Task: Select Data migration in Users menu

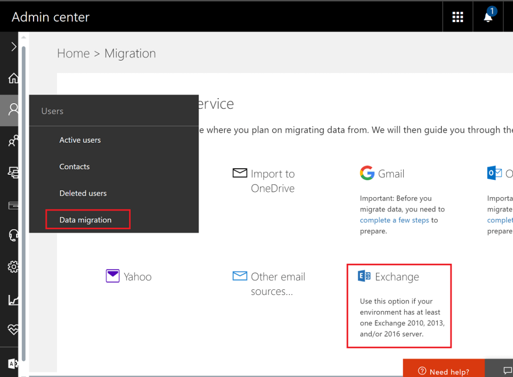Action: [85, 220]
